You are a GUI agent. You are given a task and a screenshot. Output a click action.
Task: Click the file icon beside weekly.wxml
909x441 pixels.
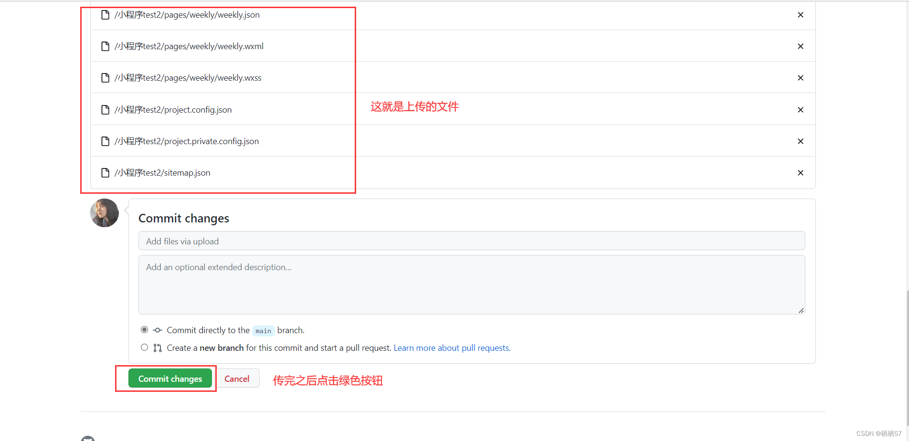pos(106,46)
